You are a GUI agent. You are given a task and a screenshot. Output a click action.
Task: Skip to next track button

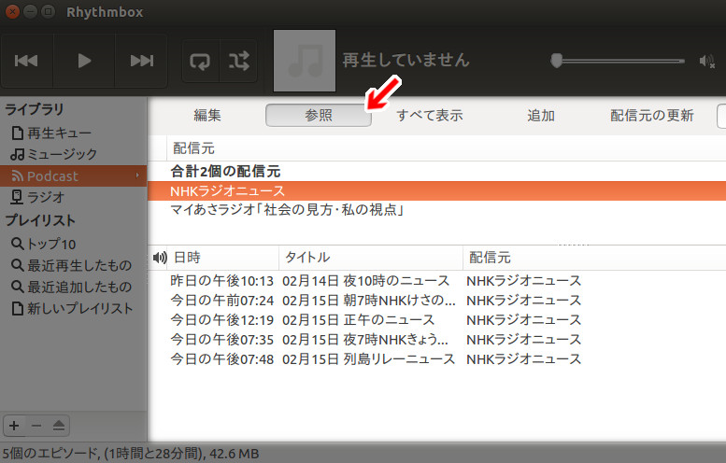point(141,61)
